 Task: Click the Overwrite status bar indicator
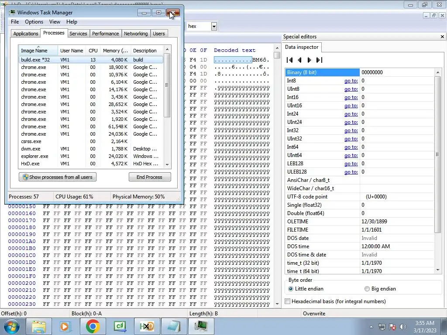pyautogui.click(x=314, y=313)
